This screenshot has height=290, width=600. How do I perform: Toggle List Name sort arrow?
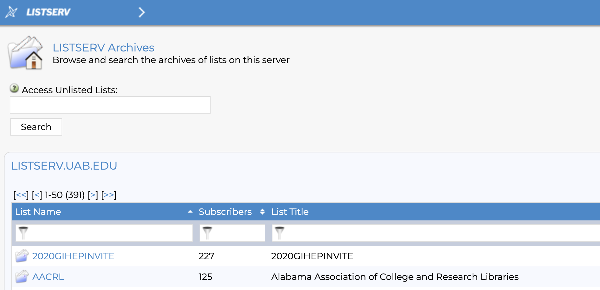tap(190, 212)
